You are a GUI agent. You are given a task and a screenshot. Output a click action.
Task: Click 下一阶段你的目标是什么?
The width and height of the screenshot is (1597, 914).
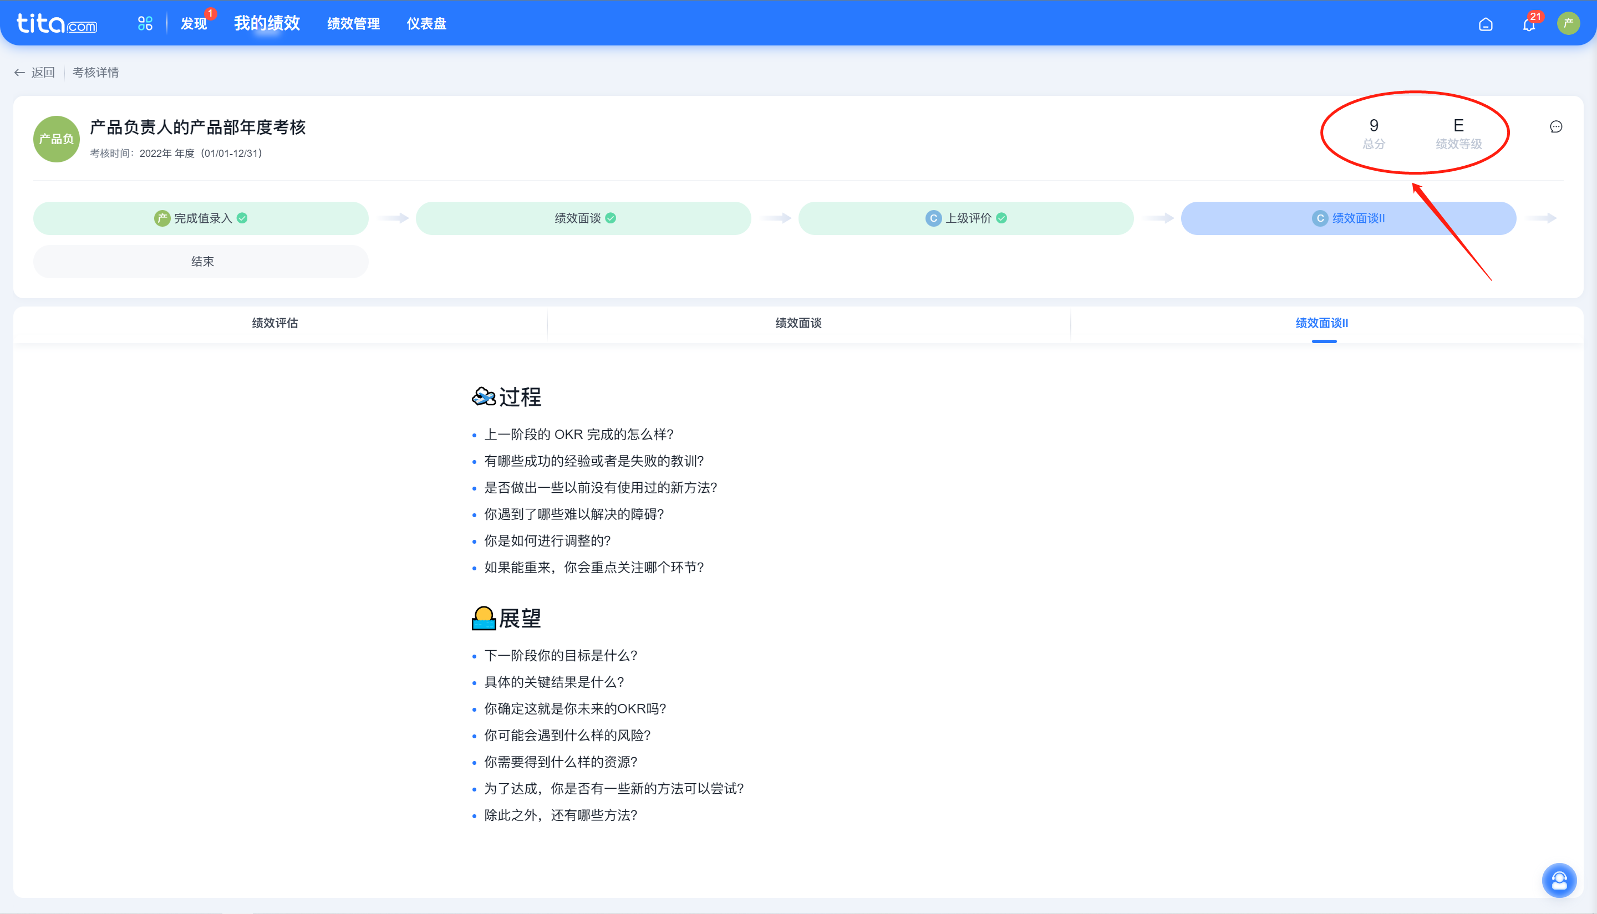560,655
